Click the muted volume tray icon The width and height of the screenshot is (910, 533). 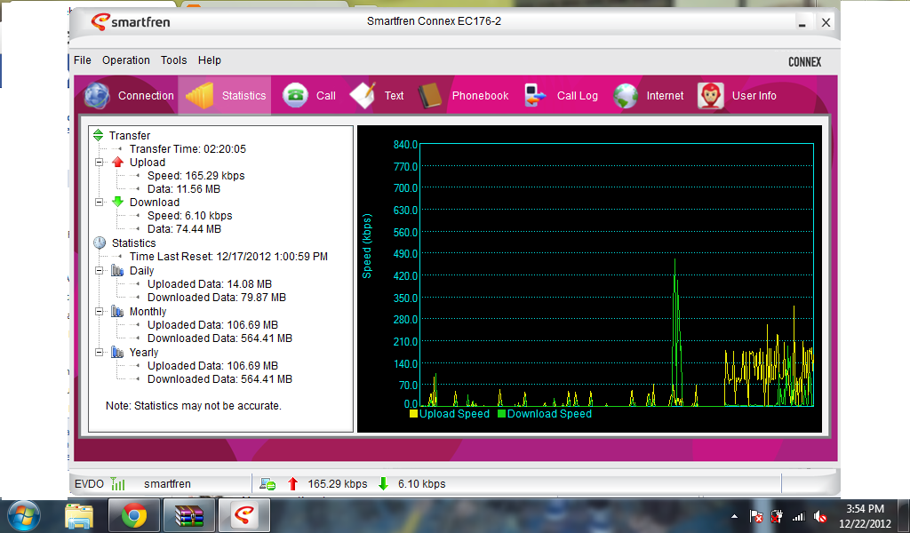(x=820, y=516)
